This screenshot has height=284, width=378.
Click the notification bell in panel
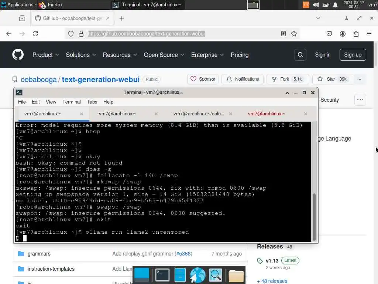pyautogui.click(x=335, y=5)
